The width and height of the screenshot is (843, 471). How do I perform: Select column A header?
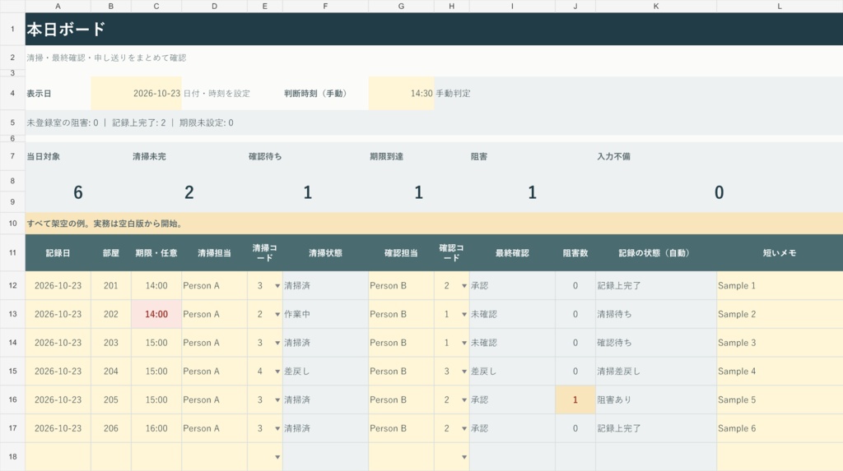pos(58,6)
